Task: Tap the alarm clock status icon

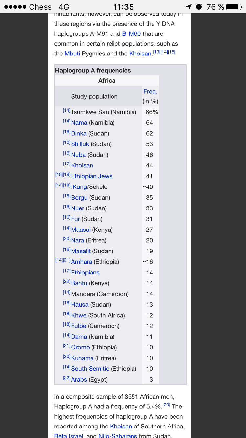Action: point(199,7)
